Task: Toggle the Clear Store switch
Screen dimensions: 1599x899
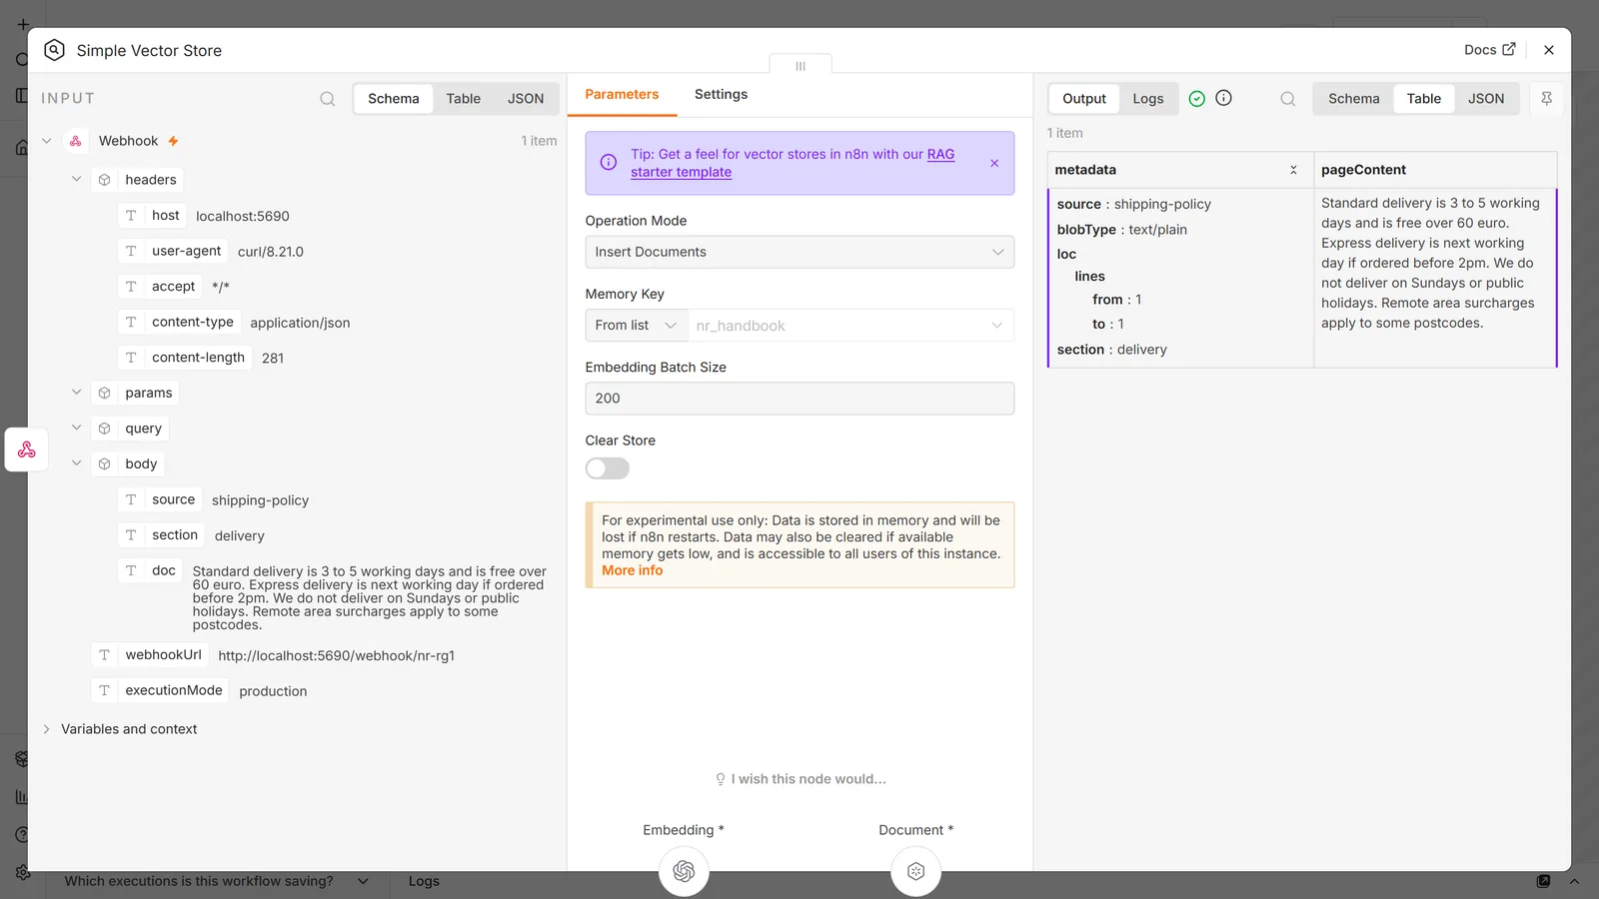Action: pos(608,468)
